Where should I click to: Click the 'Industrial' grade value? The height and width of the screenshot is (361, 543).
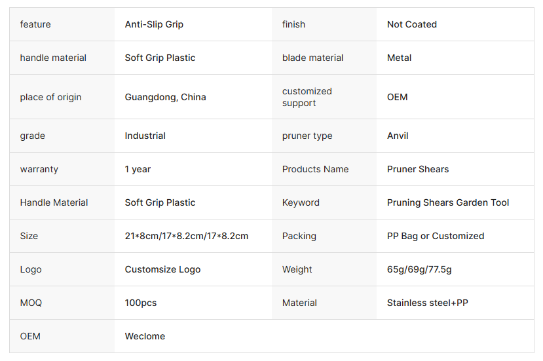(x=145, y=136)
